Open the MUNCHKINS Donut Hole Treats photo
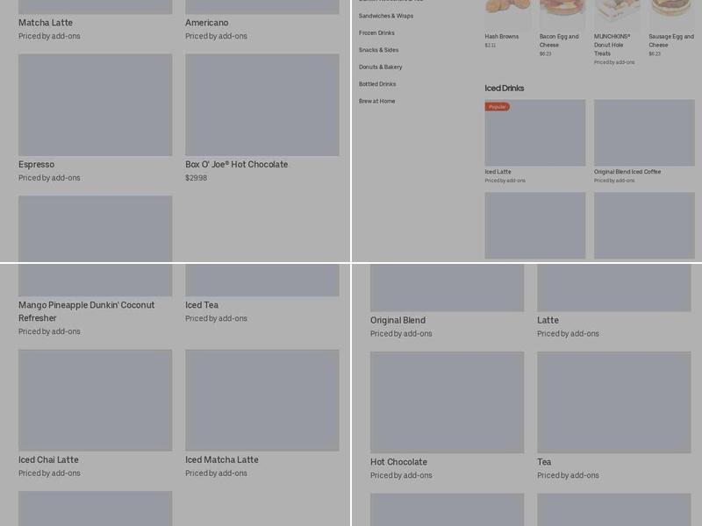702x526 pixels. [617, 14]
